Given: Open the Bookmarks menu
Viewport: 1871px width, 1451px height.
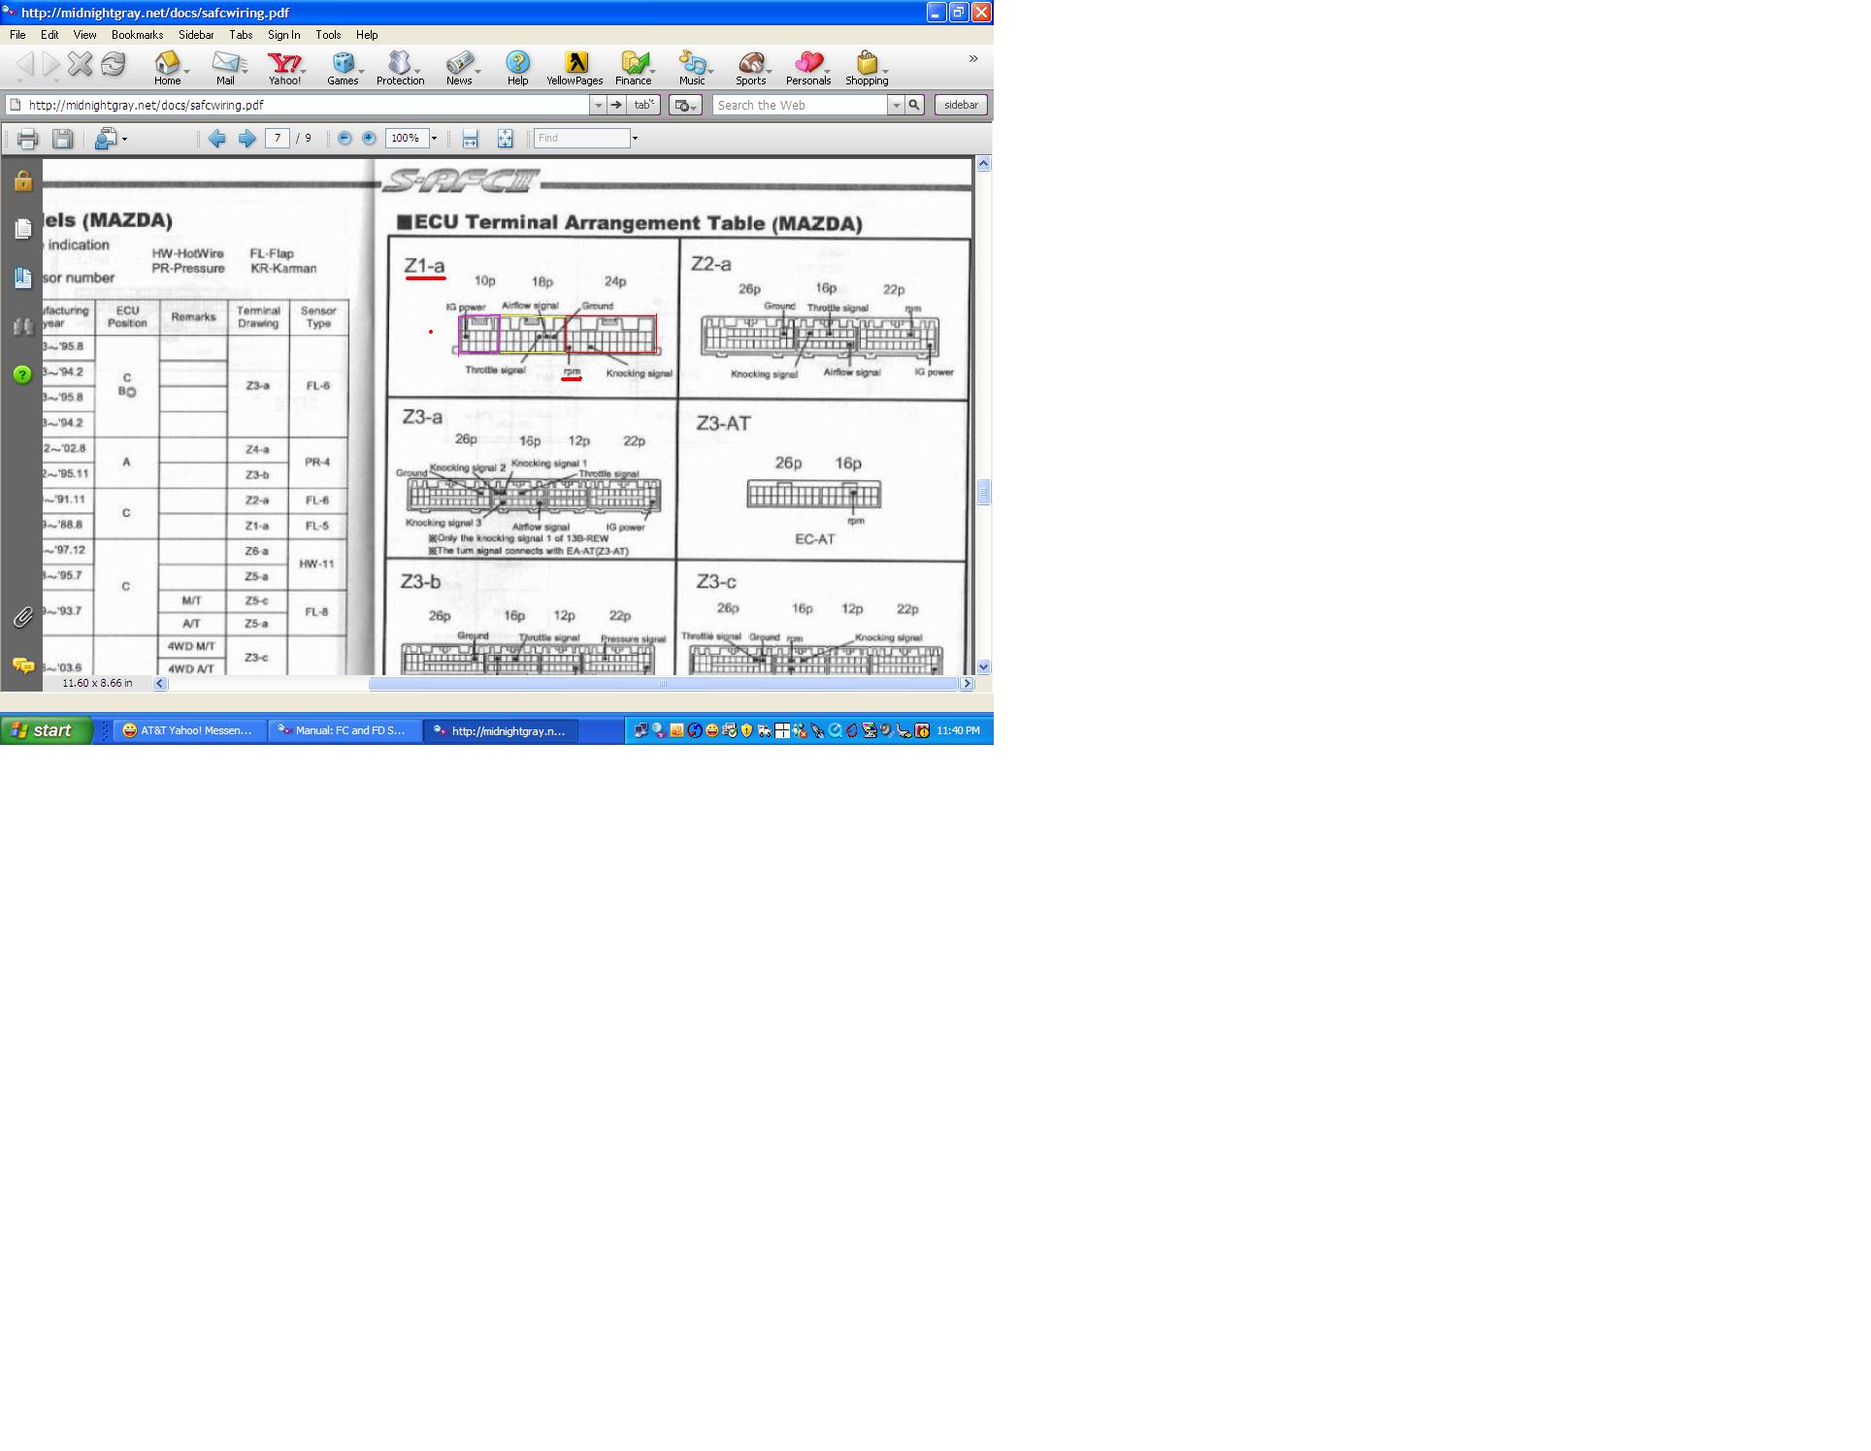Looking at the screenshot, I should pyautogui.click(x=137, y=35).
